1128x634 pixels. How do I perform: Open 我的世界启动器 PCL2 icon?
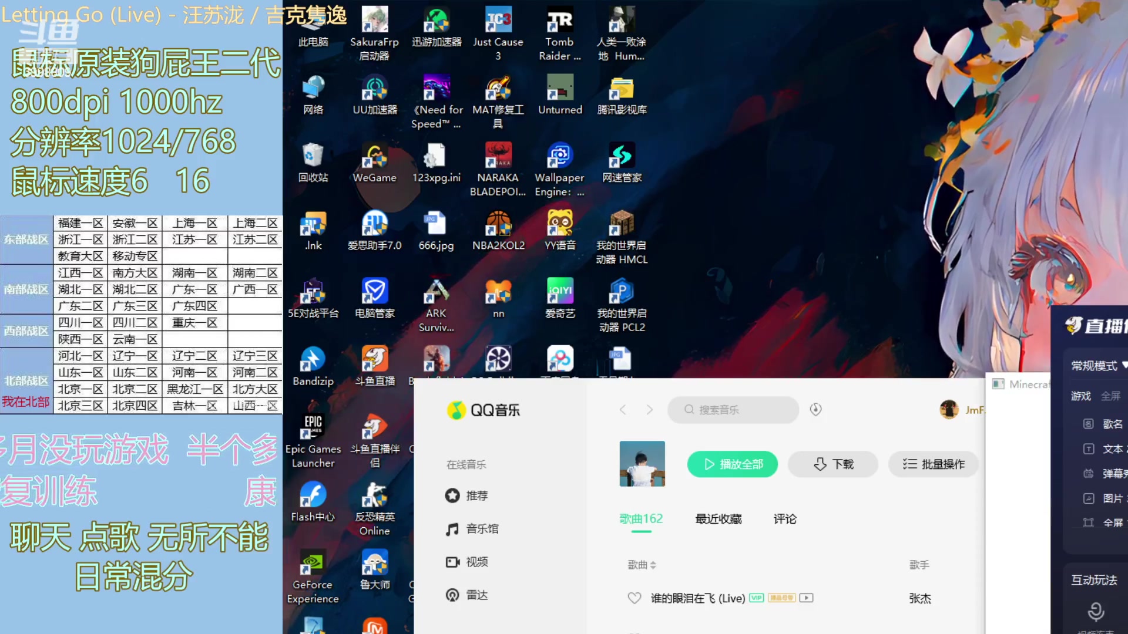pyautogui.click(x=622, y=305)
